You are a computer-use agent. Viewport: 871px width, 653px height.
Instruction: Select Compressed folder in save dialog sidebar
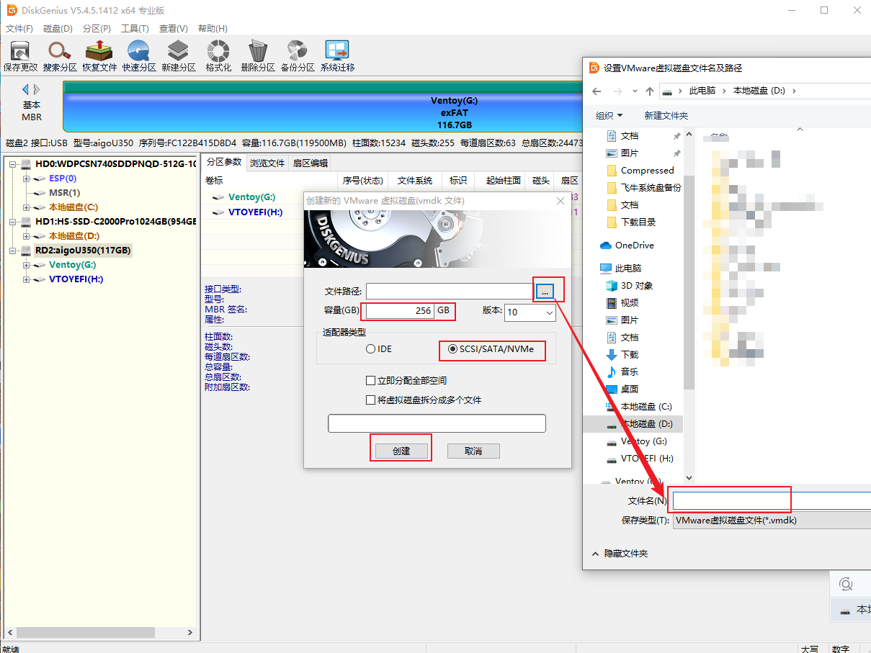tap(640, 171)
